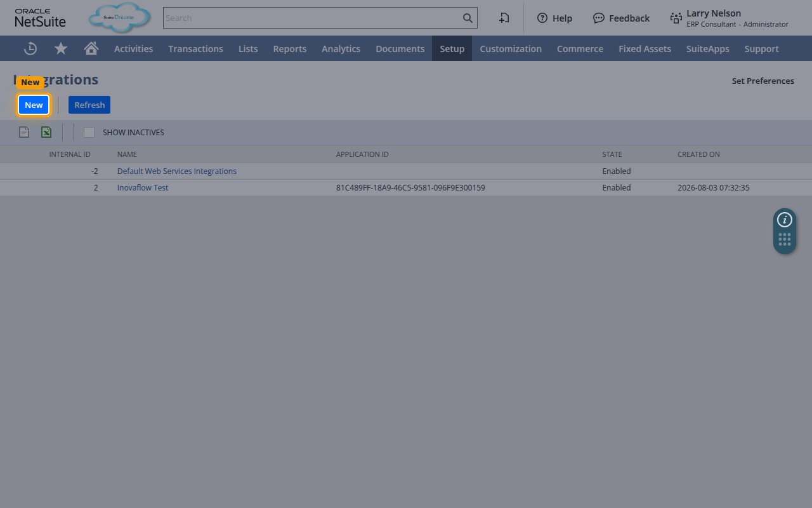Sort by Name column header
The width and height of the screenshot is (812, 508).
coord(127,154)
